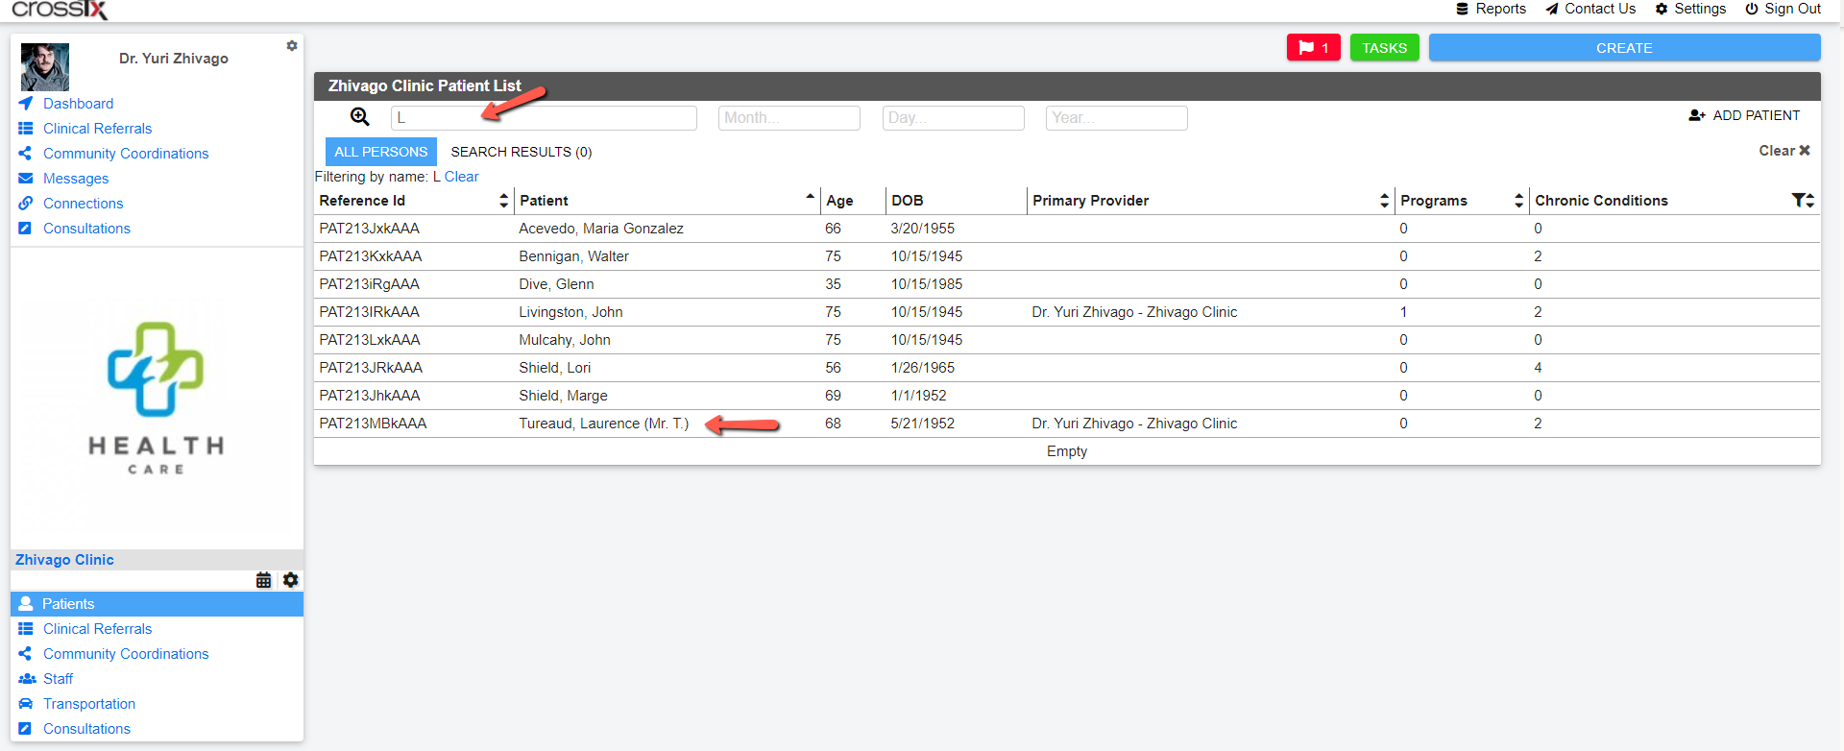Open patient Dive, Glenn
Screen dimensions: 1844x751
pyautogui.click(x=556, y=284)
